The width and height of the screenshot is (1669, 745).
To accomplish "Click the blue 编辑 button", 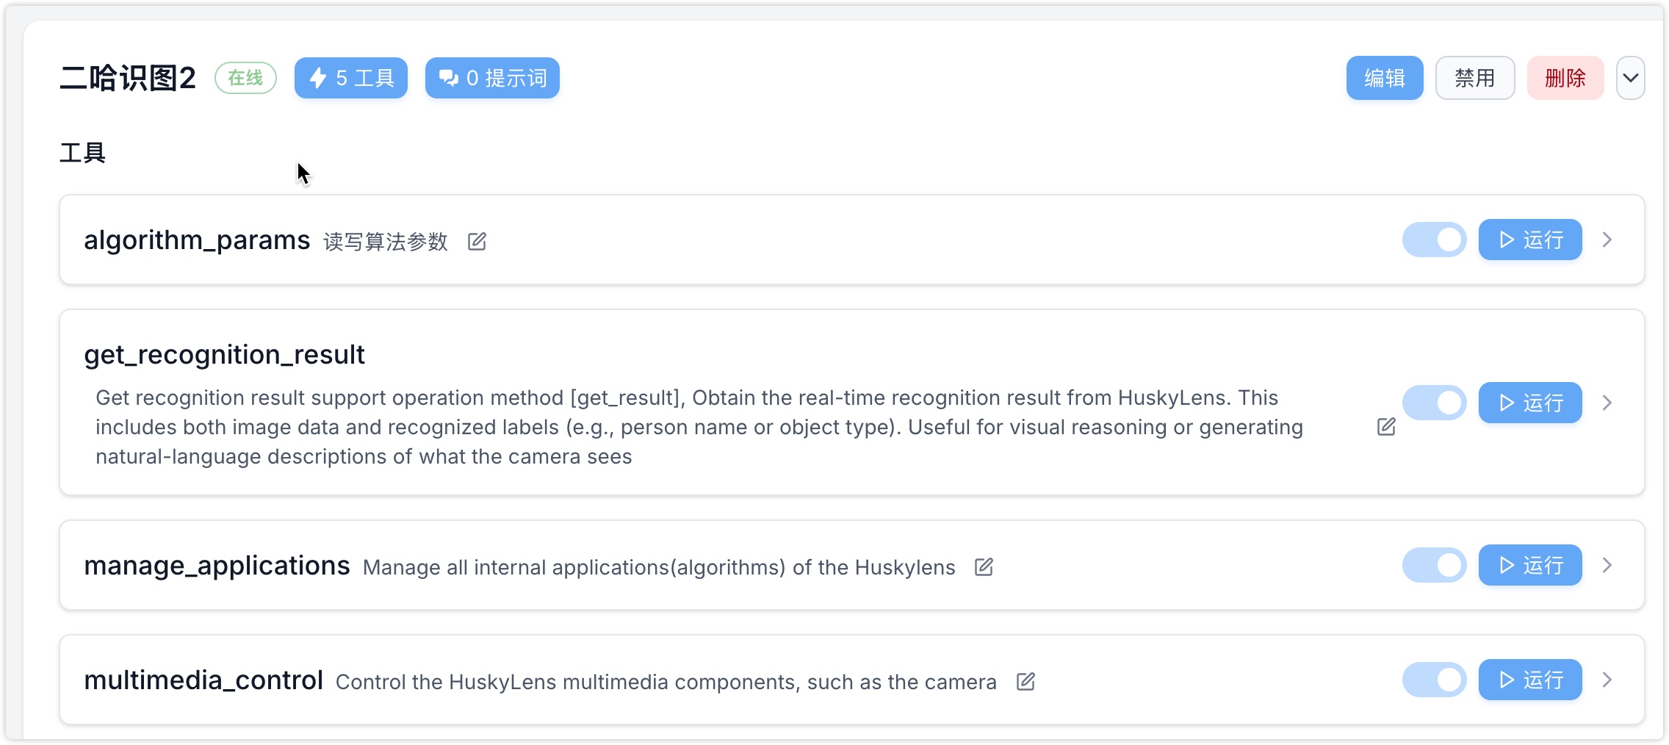I will click(1384, 78).
